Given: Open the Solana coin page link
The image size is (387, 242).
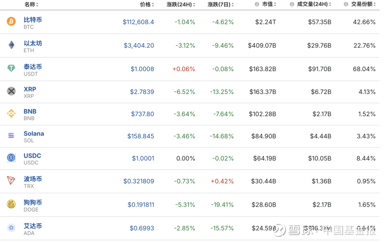Looking at the screenshot, I should 34,133.
